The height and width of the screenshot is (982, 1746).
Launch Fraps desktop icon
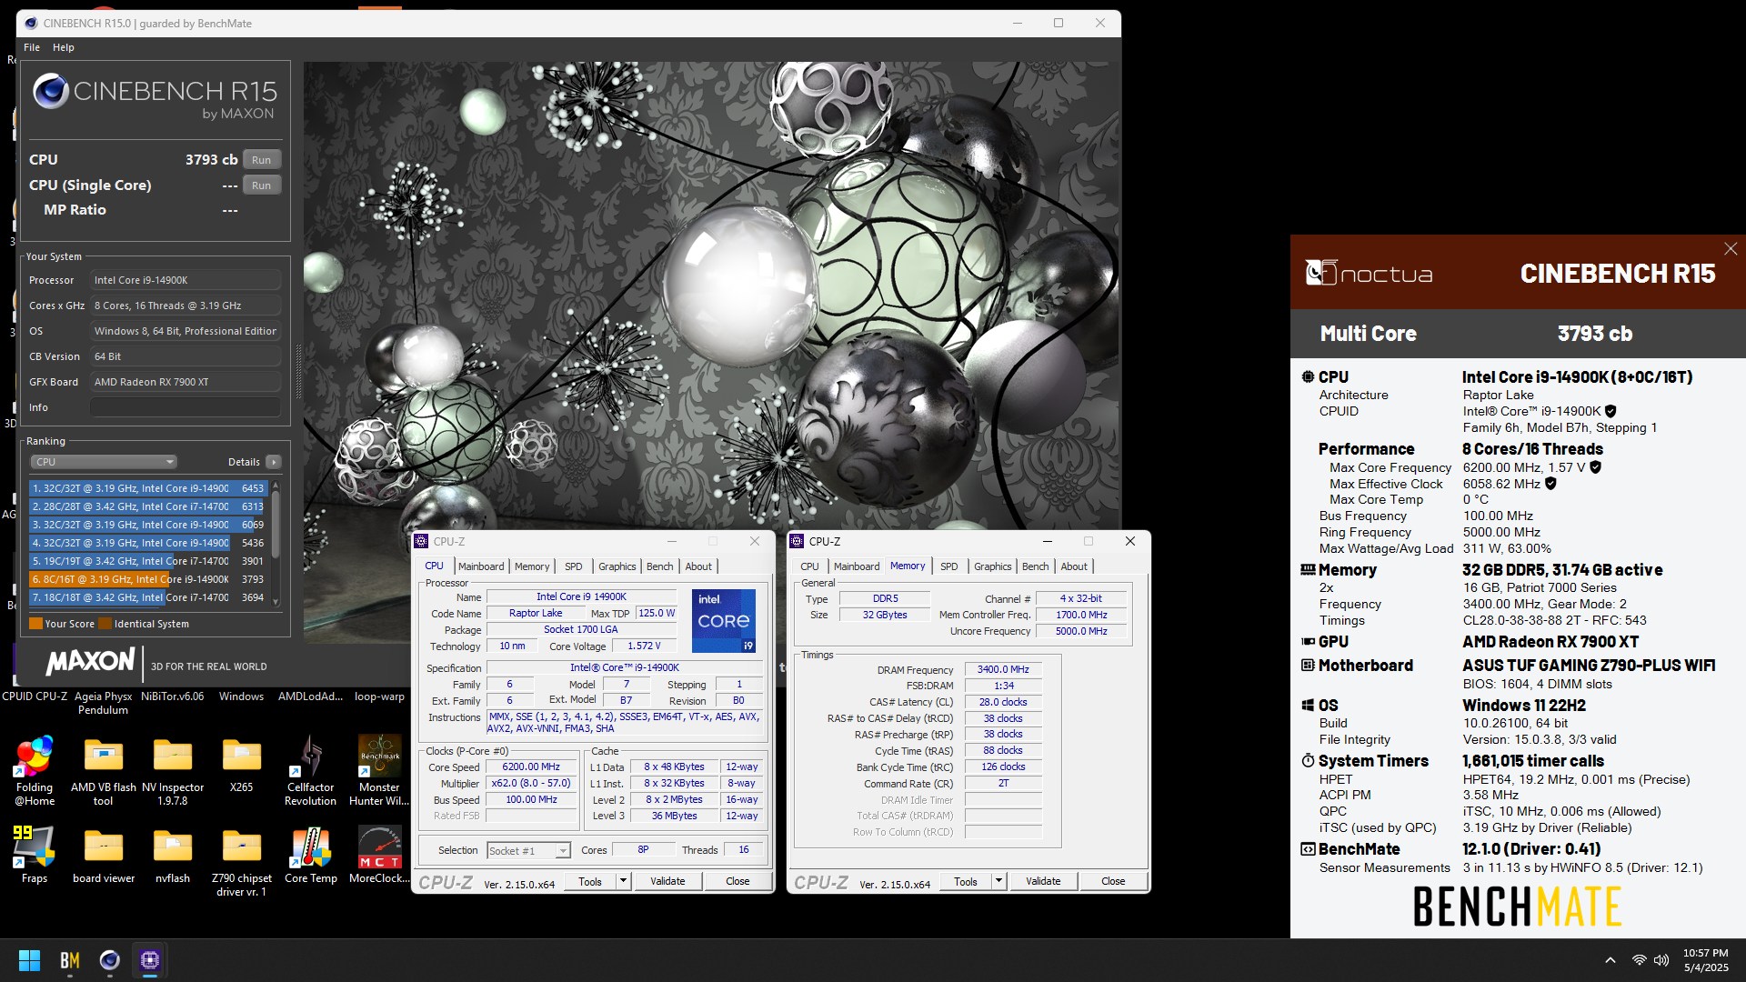click(x=35, y=855)
